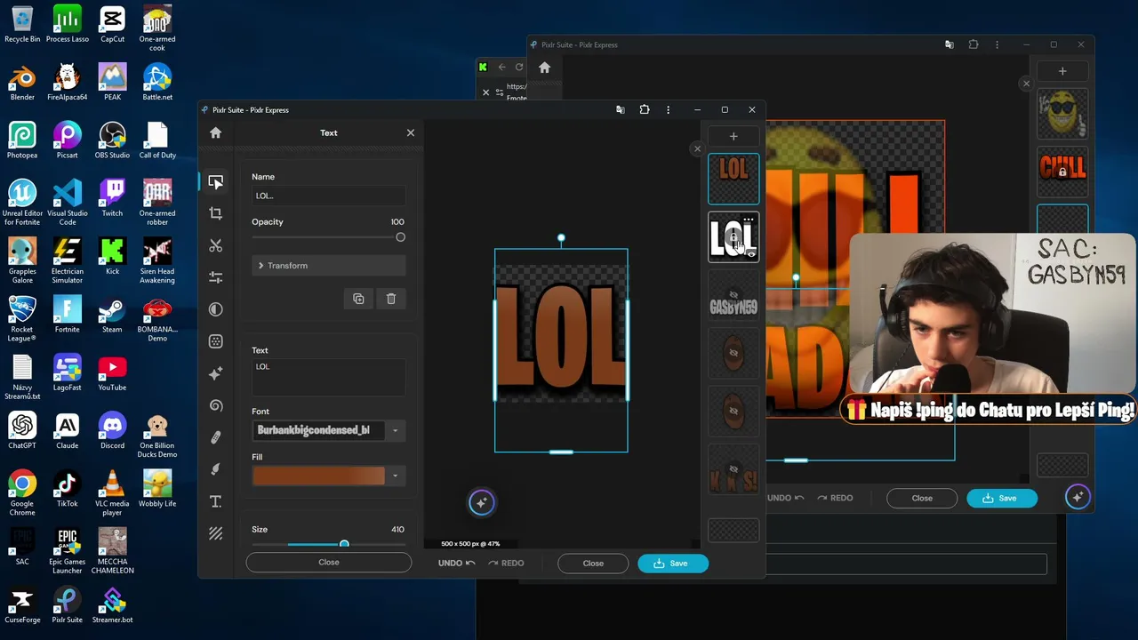This screenshot has height=640, width=1138.
Task: Click the Size slider handle
Action: pos(344,544)
